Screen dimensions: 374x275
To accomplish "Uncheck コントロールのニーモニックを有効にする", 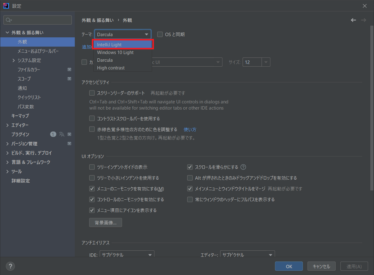I will 92,199.
